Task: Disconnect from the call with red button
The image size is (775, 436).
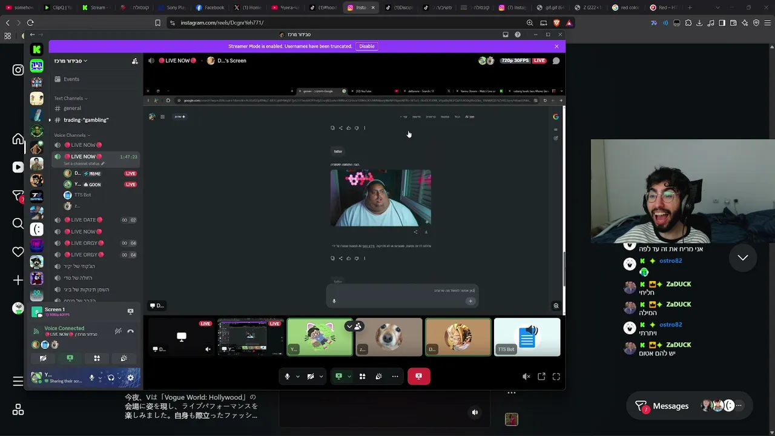Action: (x=418, y=377)
